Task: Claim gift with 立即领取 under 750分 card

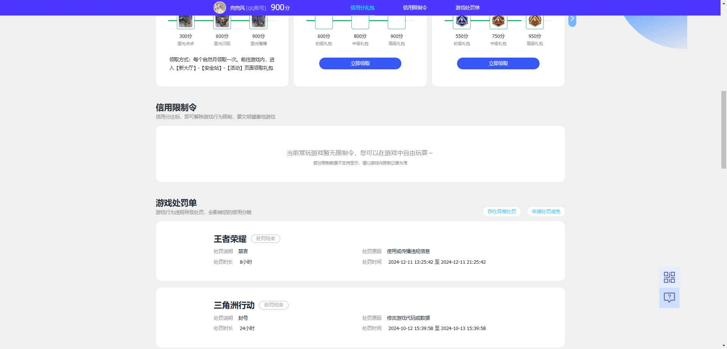Action: tap(498, 64)
